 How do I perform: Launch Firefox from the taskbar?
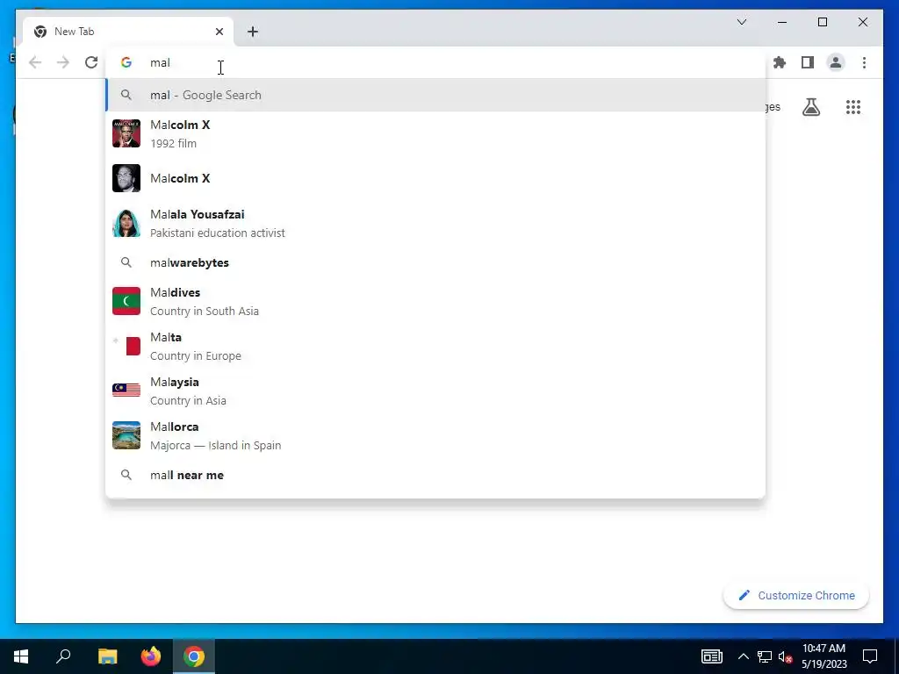click(151, 656)
